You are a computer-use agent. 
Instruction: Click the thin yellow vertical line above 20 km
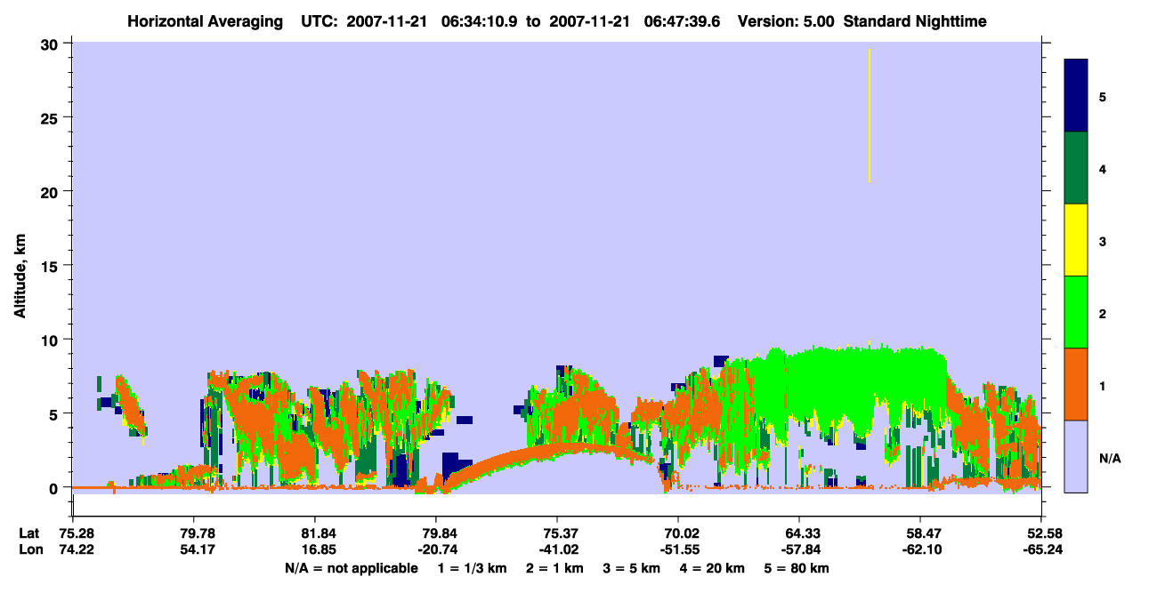coord(869,116)
